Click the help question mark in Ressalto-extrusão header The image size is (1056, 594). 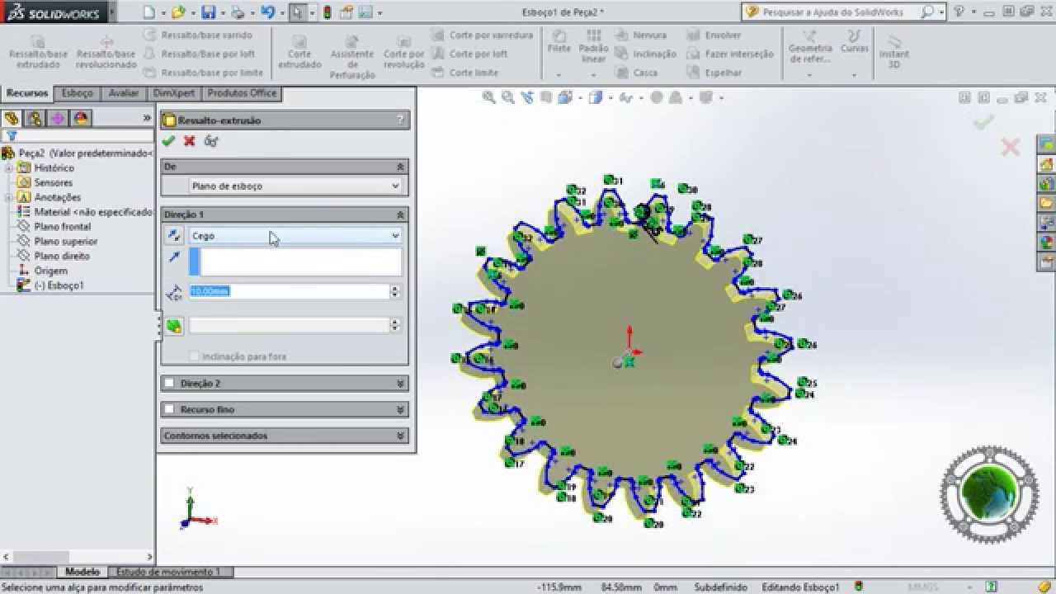click(401, 120)
